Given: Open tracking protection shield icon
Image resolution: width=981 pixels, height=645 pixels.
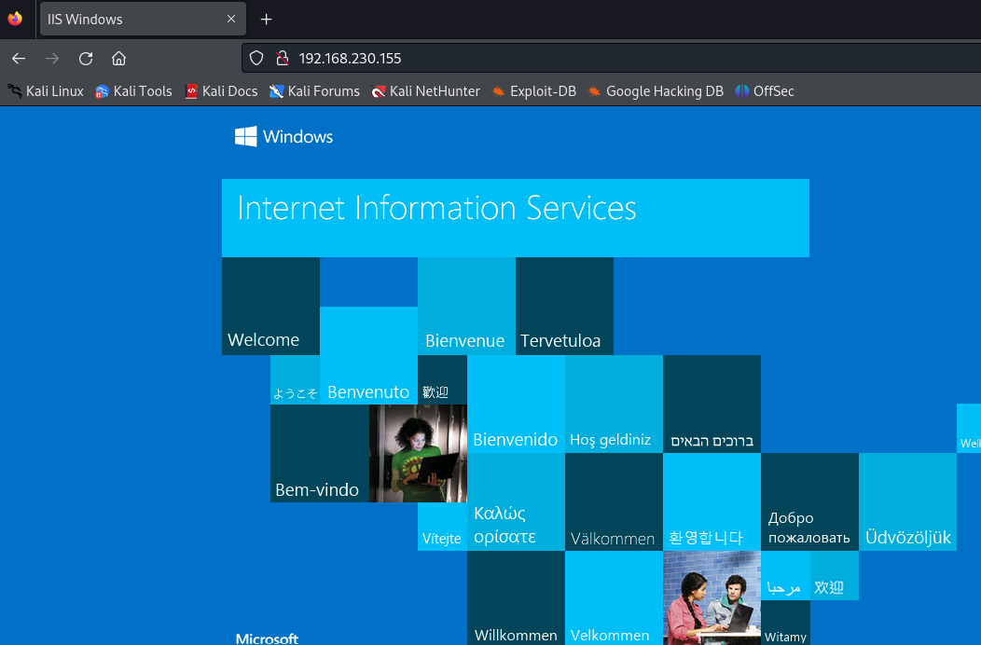Looking at the screenshot, I should point(256,58).
